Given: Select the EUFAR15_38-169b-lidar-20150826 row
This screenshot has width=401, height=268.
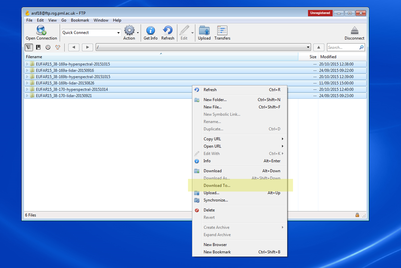Looking at the screenshot, I should pos(195,83).
